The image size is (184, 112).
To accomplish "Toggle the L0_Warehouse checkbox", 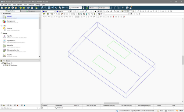I will point(5,65).
